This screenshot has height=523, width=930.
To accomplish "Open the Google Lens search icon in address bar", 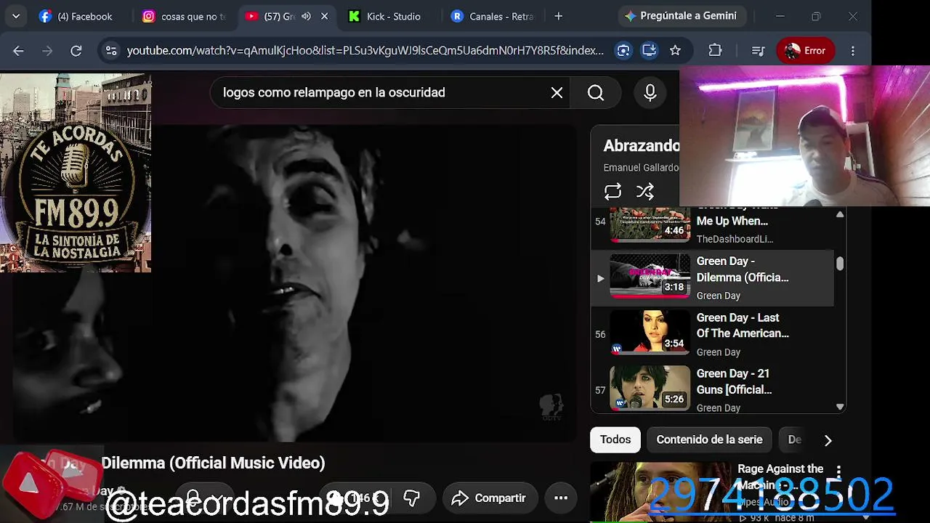I will coord(623,50).
